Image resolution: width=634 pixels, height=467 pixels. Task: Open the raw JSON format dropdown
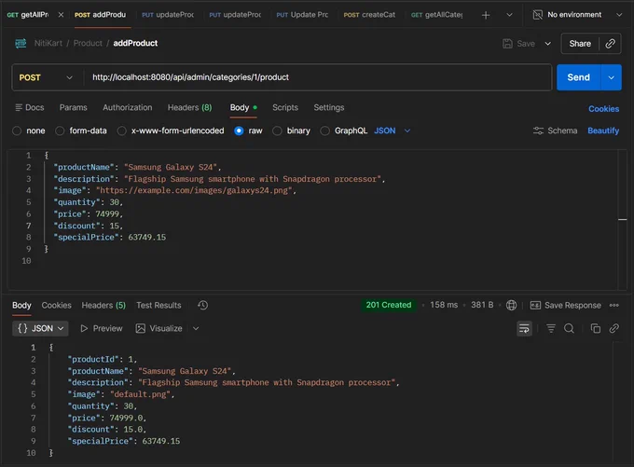[x=393, y=130]
